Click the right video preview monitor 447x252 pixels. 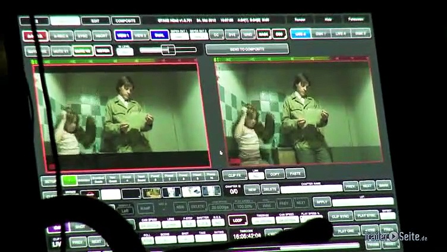[x=298, y=112]
